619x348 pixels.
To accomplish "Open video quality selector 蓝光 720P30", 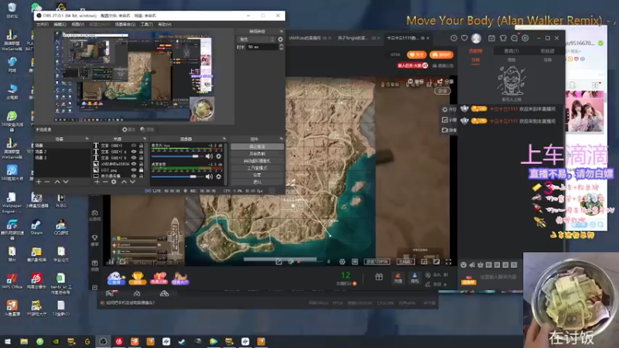I will pyautogui.click(x=378, y=261).
